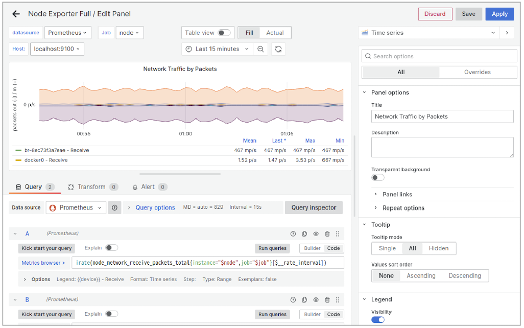The height and width of the screenshot is (328, 524).
Task: Switch to the Alert tab
Action: [150, 187]
